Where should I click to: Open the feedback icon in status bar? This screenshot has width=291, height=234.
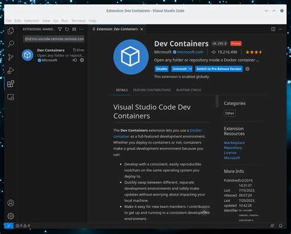click(x=272, y=225)
